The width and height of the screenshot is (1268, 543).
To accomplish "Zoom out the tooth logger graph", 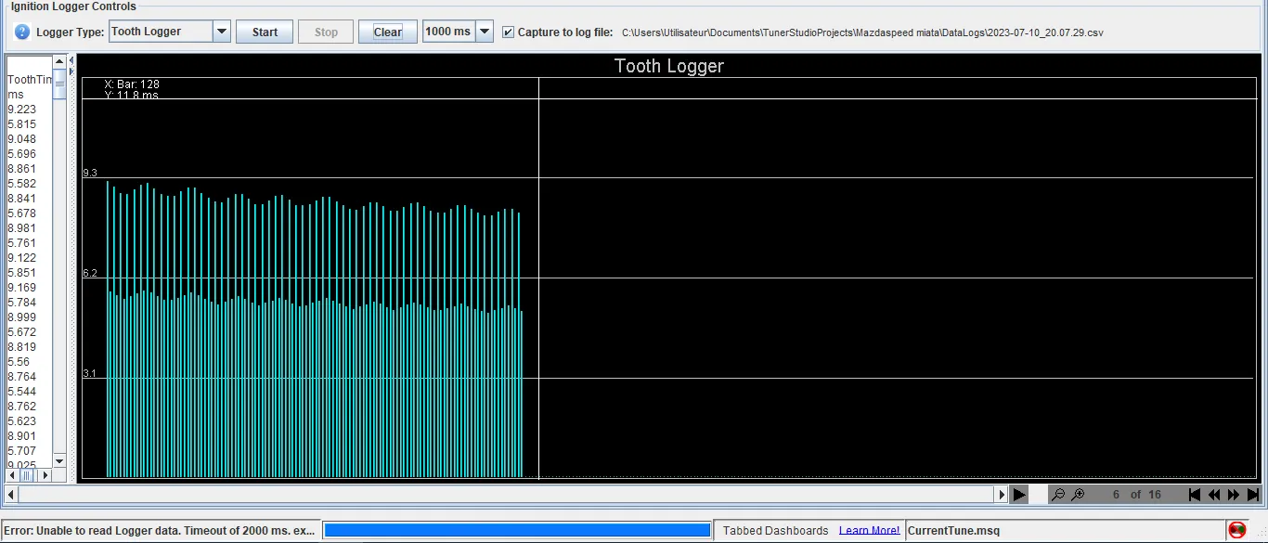I will click(x=1057, y=495).
